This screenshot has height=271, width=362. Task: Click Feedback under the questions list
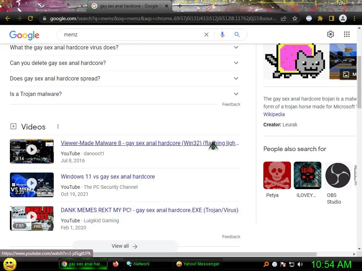click(231, 104)
